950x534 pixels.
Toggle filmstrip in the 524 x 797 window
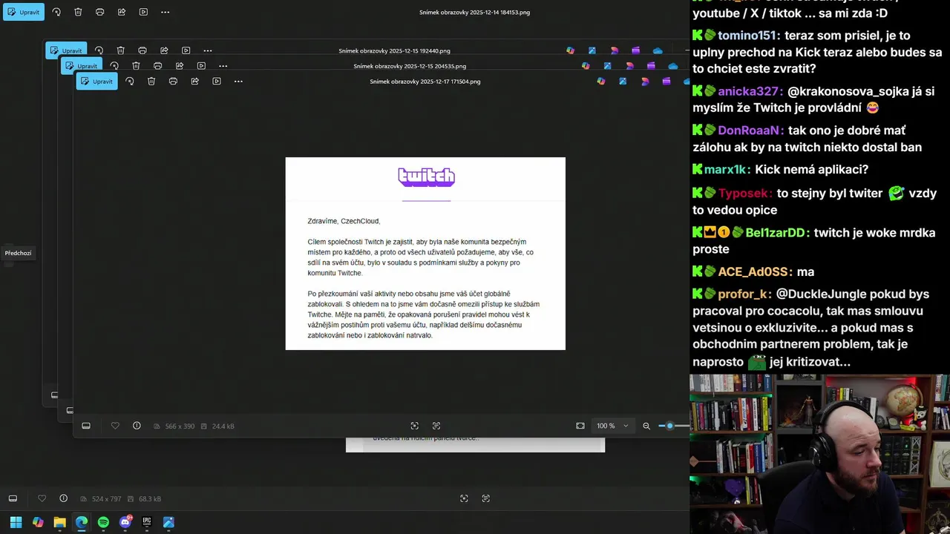pyautogui.click(x=13, y=498)
